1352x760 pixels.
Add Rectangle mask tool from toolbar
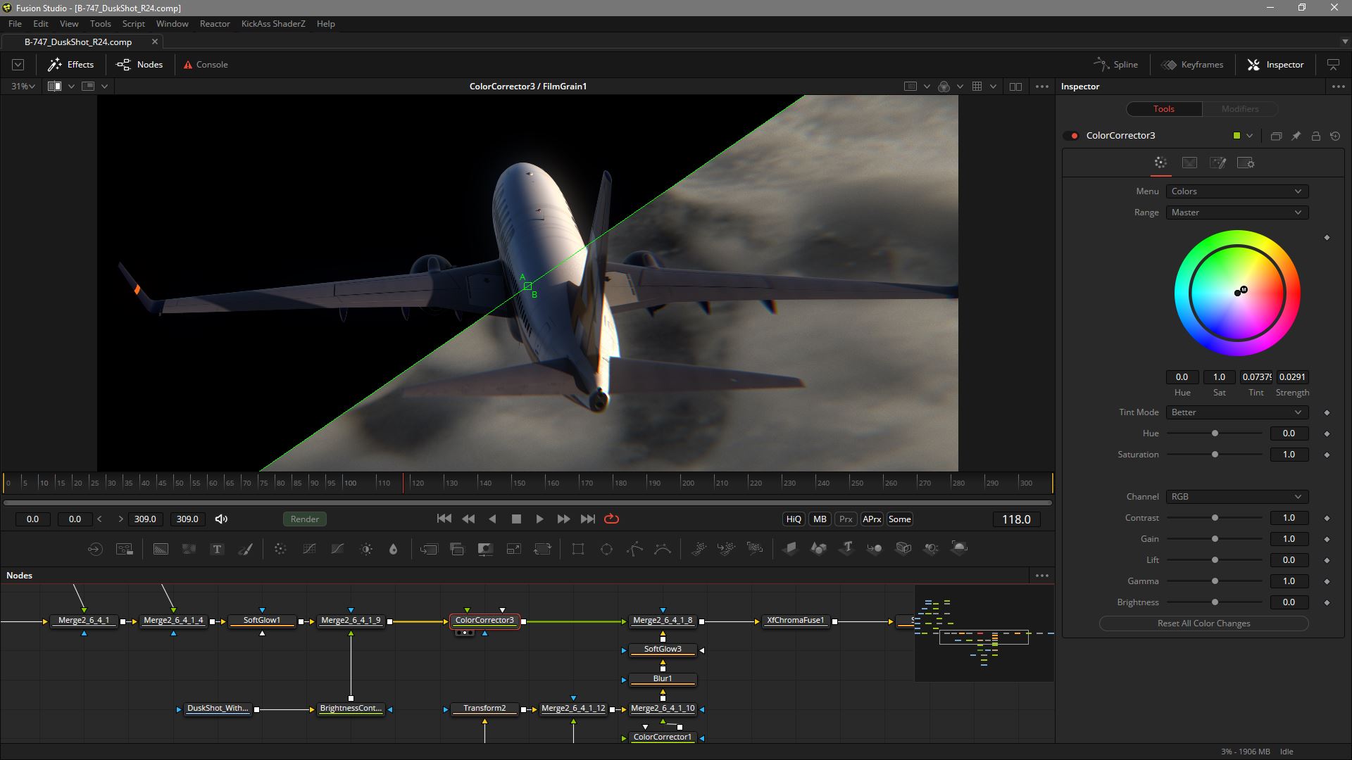(578, 549)
